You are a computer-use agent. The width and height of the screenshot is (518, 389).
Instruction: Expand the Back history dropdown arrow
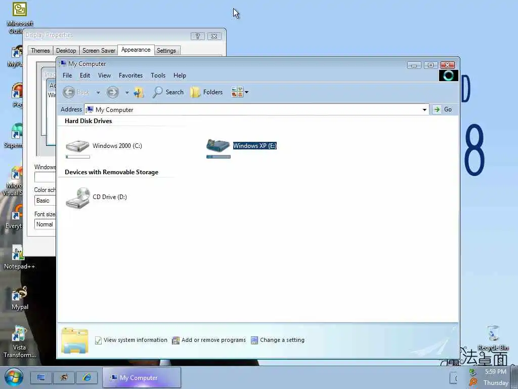(x=98, y=93)
